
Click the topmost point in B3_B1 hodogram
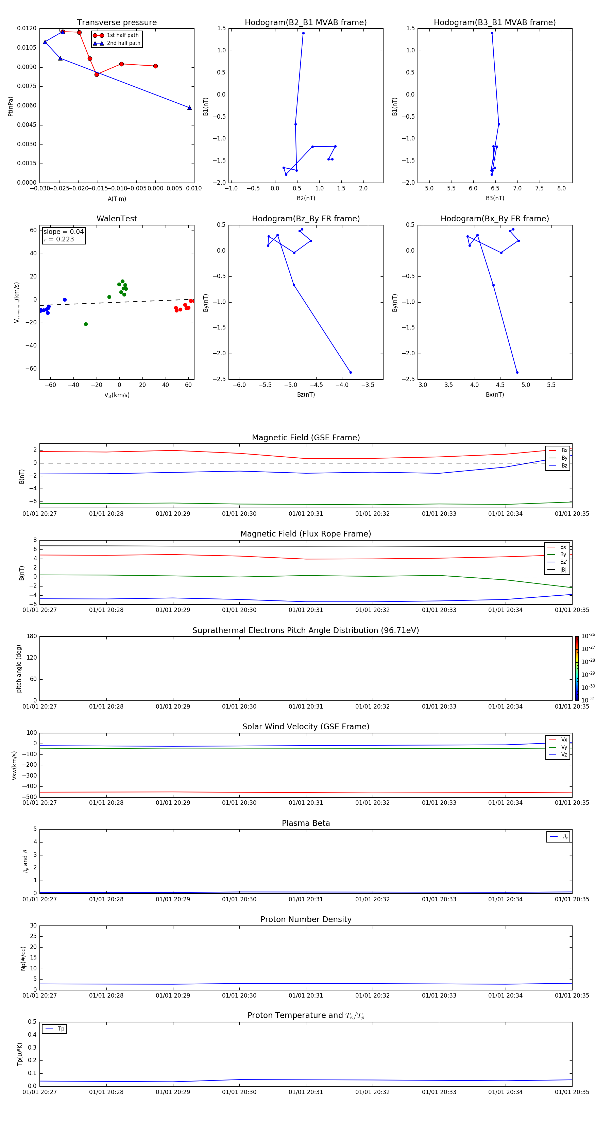click(x=492, y=33)
